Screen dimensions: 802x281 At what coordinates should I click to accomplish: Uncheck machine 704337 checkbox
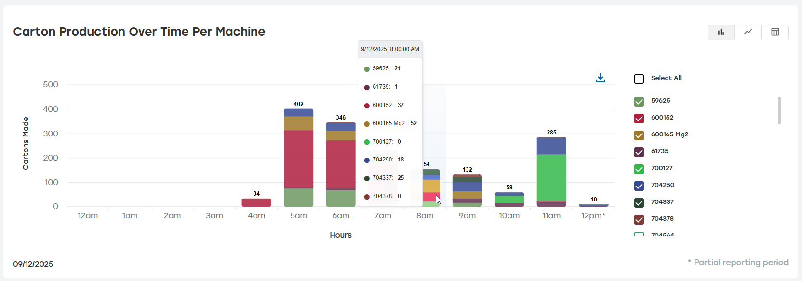639,203
